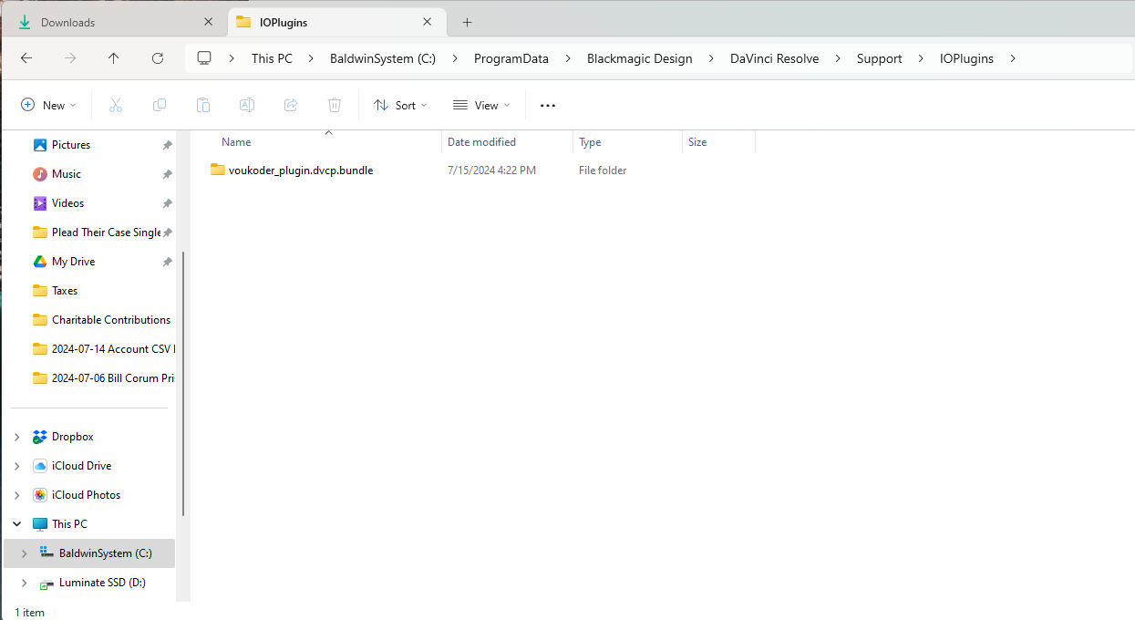The width and height of the screenshot is (1135, 620).
Task: Add a new tab with plus button
Action: [467, 22]
